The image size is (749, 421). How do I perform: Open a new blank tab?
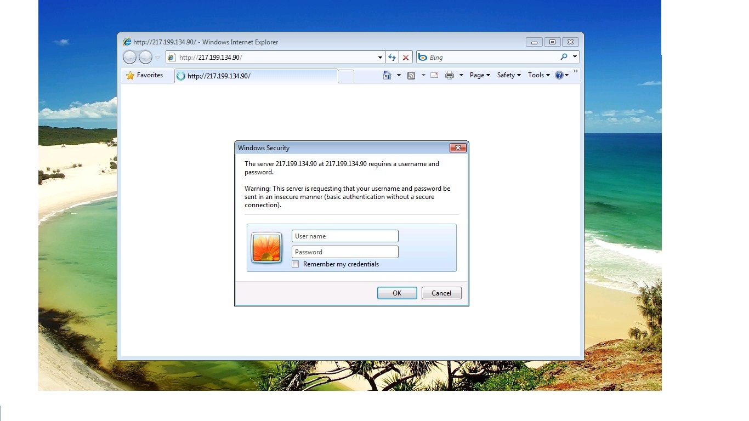[x=346, y=76]
